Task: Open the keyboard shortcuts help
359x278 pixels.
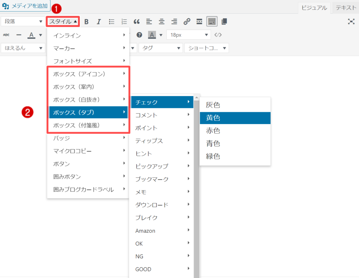Action: [139, 35]
